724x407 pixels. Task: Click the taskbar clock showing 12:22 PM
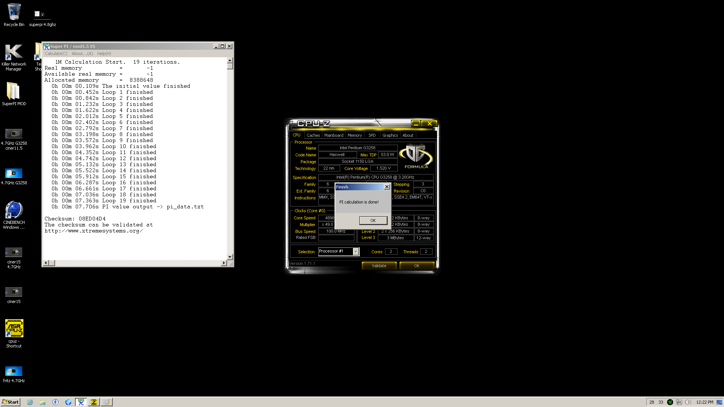pos(704,402)
